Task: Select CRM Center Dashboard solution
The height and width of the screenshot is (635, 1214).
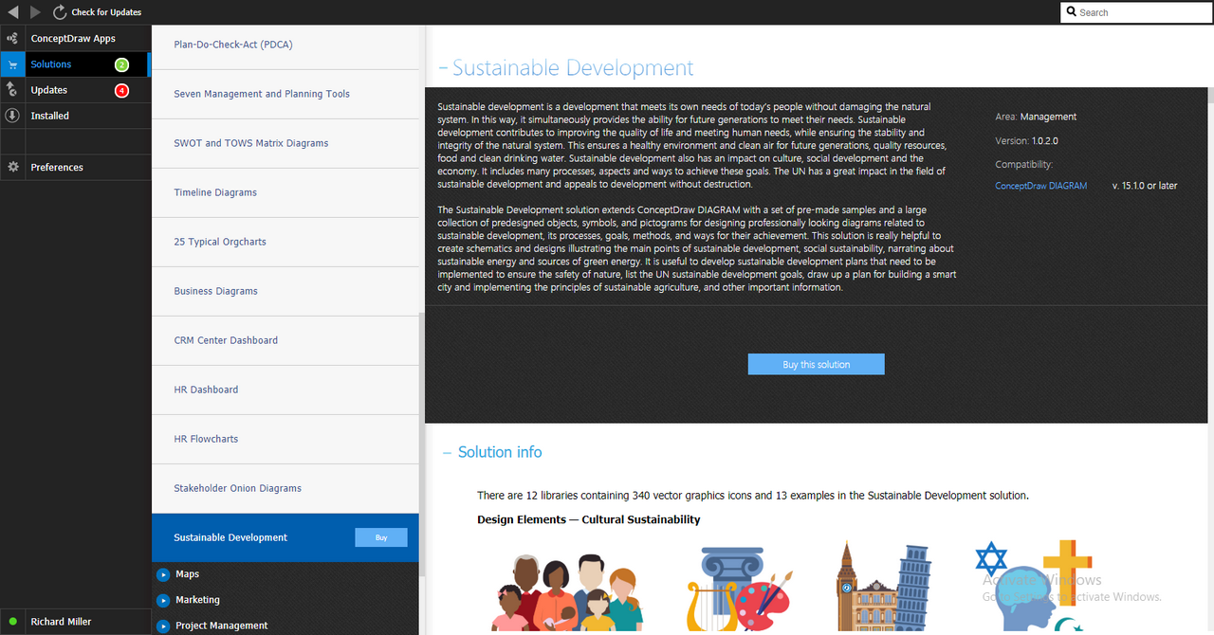Action: click(285, 340)
